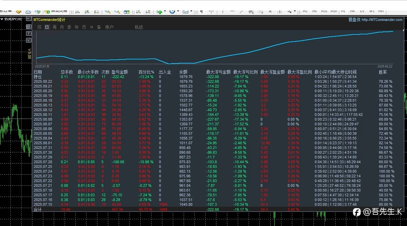Select the Fibonacci retracement tool

(261, 11)
